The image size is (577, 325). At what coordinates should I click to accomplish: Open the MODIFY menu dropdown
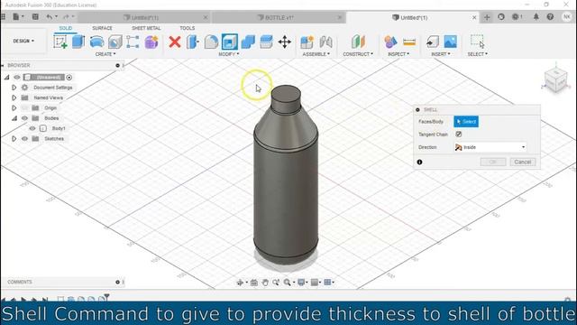tap(228, 54)
